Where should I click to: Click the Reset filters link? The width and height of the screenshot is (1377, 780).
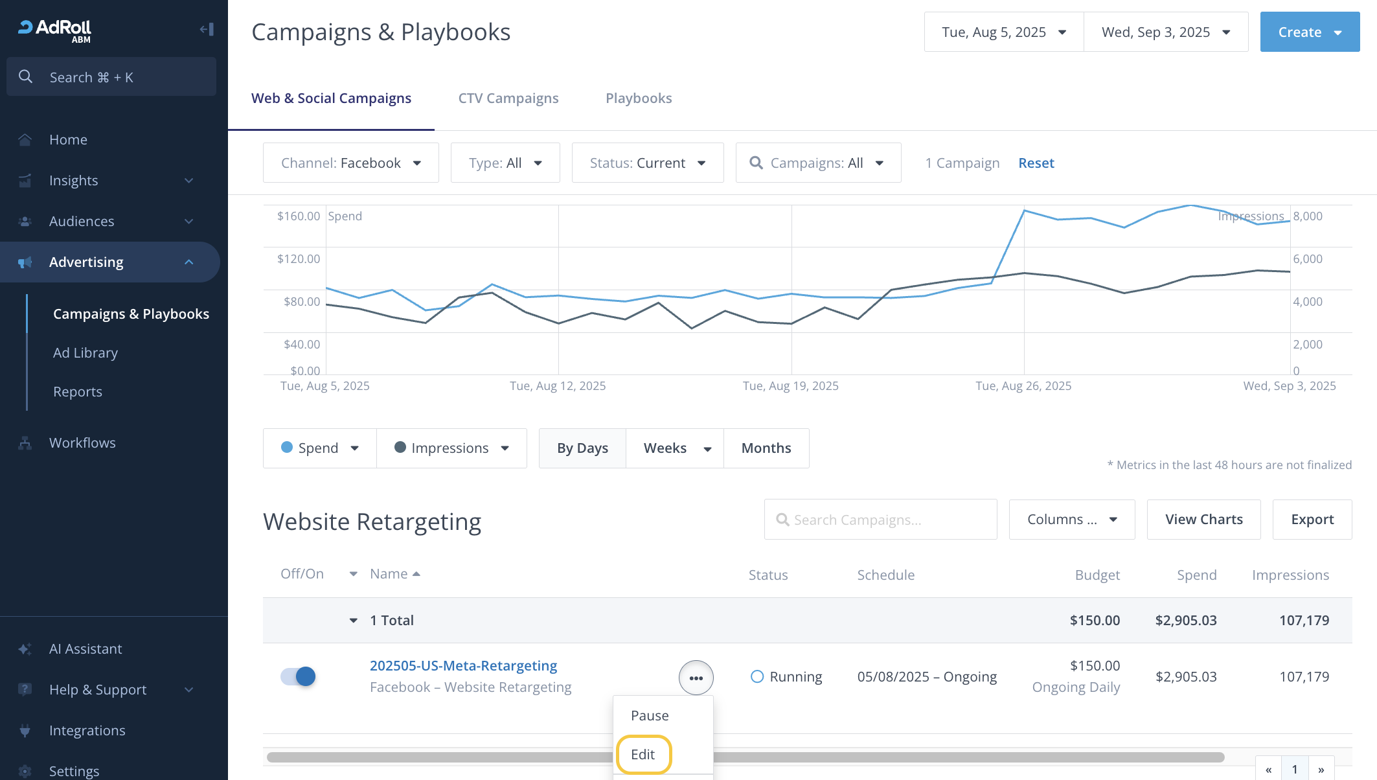pos(1036,163)
